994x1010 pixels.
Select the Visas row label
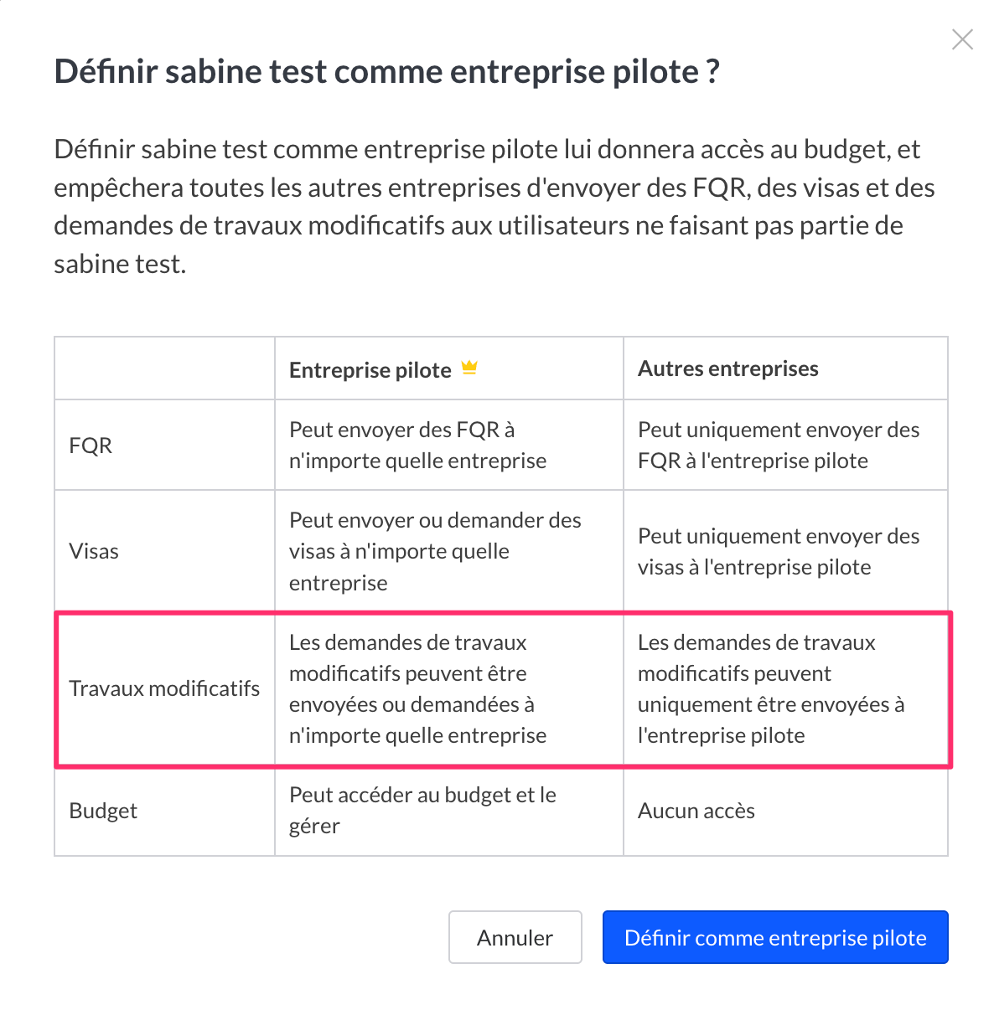(x=94, y=551)
